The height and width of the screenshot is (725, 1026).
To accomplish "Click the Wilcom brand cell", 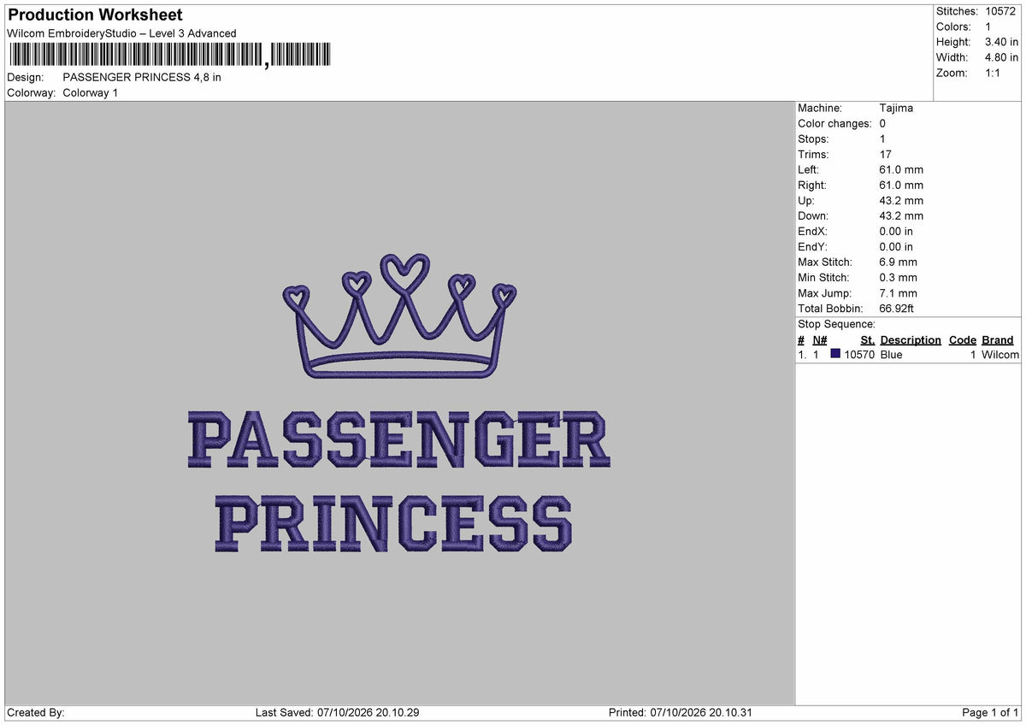I will pyautogui.click(x=1000, y=354).
